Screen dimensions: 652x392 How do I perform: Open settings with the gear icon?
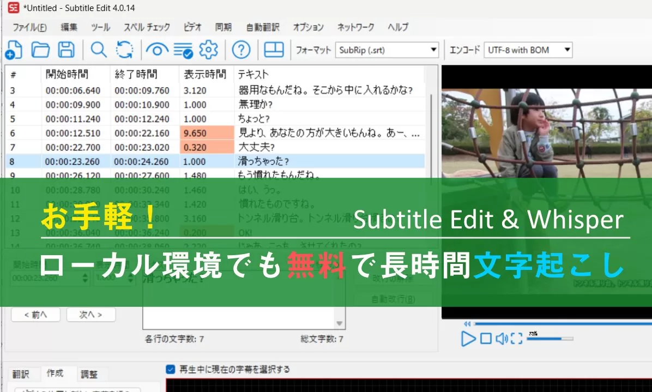coord(209,50)
